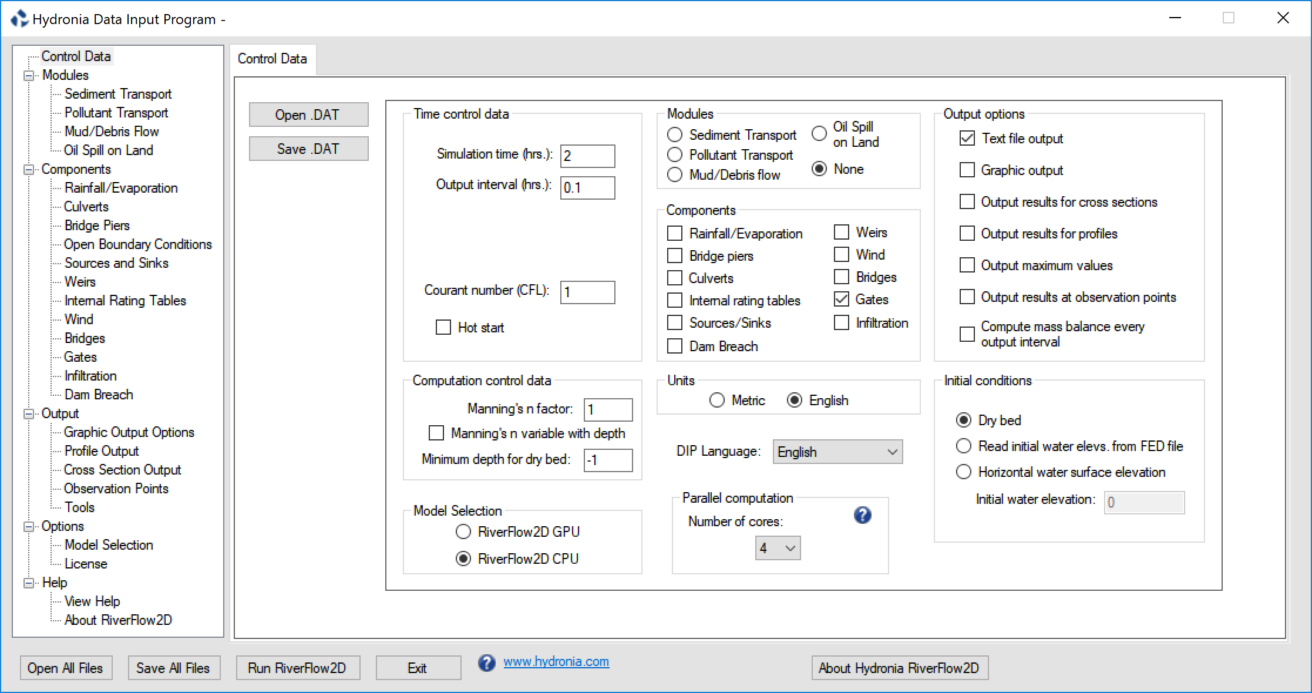
Task: Select Metric units radio button
Action: [717, 400]
